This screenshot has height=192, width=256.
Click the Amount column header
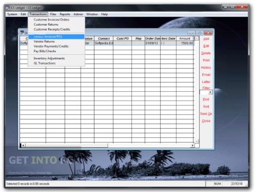[x=185, y=38]
